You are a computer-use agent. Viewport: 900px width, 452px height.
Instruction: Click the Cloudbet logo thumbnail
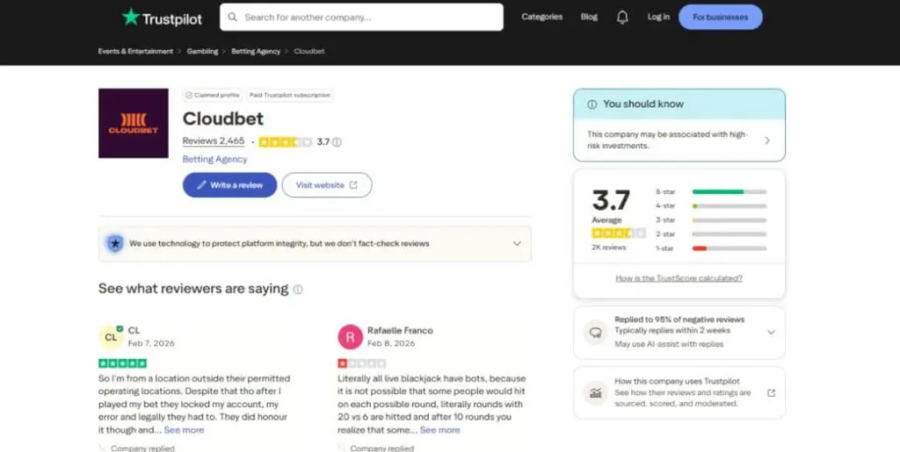(x=133, y=124)
